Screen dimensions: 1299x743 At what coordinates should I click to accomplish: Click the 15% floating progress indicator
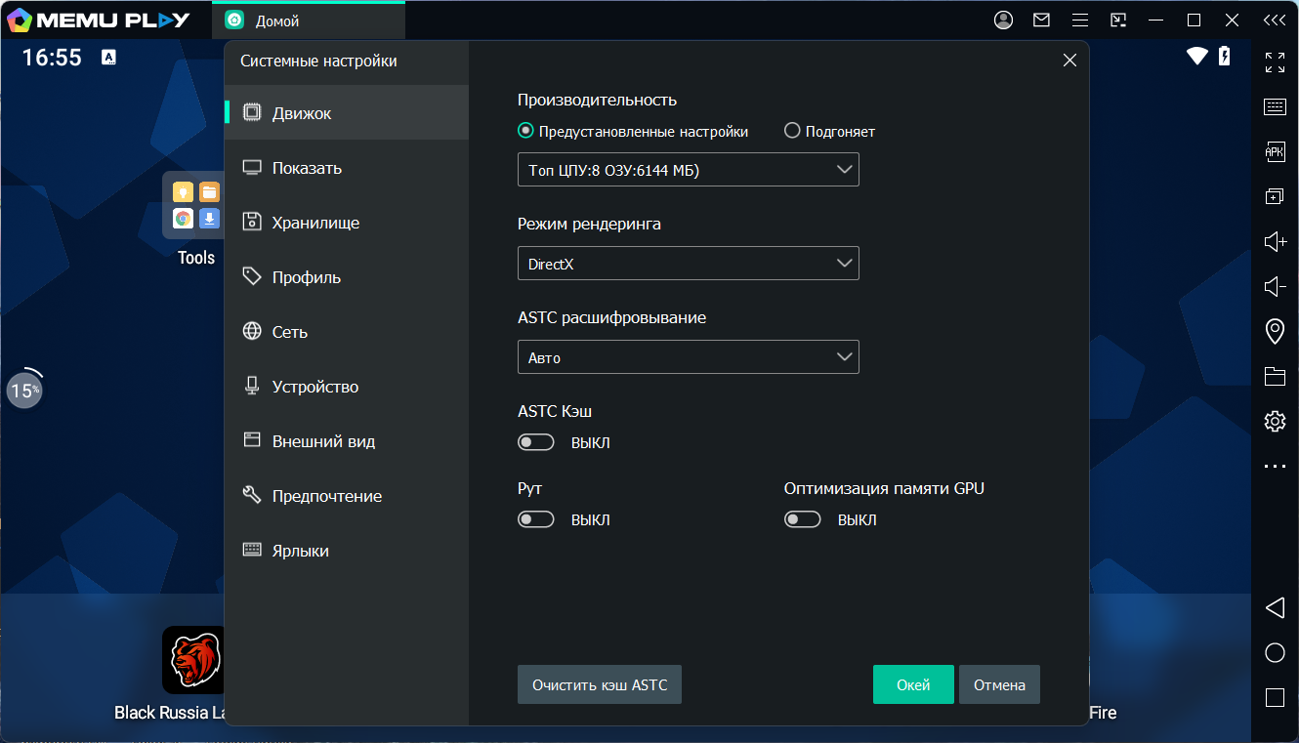[24, 391]
